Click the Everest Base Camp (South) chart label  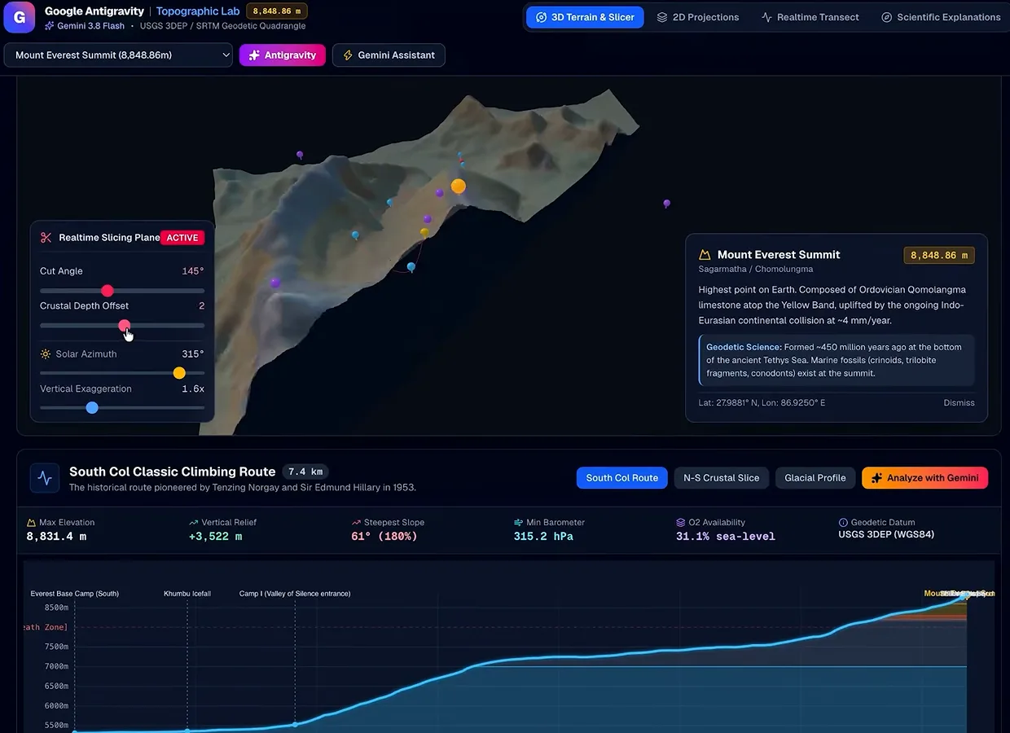[x=75, y=594]
